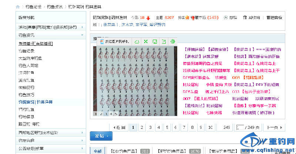Open 钓鱼论坛 in the breadcrumb
Viewport: 296px width, 154px height.
[x=33, y=7]
